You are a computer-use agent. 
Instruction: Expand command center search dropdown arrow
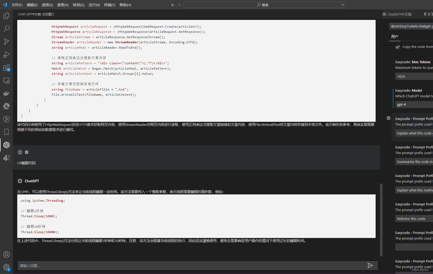pos(343,5)
